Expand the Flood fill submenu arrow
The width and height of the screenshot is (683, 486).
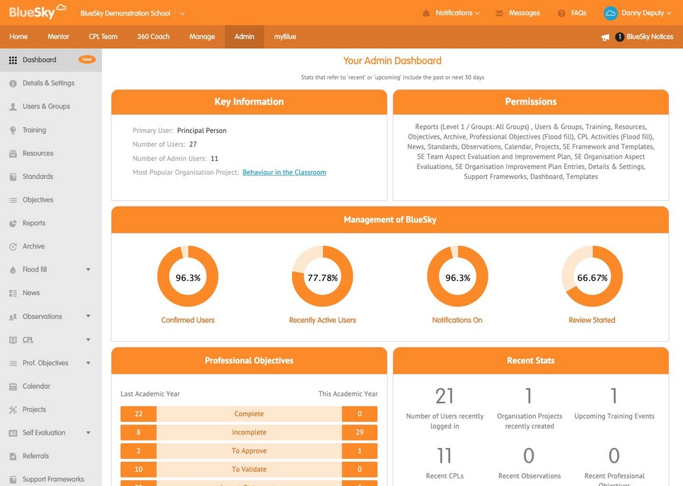click(x=89, y=270)
